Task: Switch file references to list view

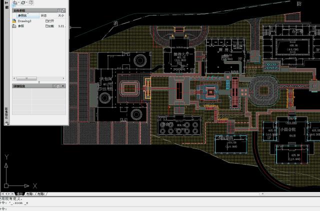Action: [x=58, y=10]
